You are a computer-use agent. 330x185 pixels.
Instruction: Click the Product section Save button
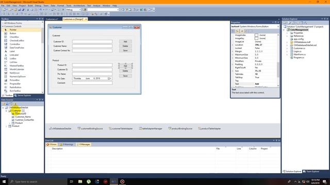pyautogui.click(x=125, y=76)
